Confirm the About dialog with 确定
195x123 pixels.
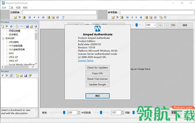coord(97,96)
